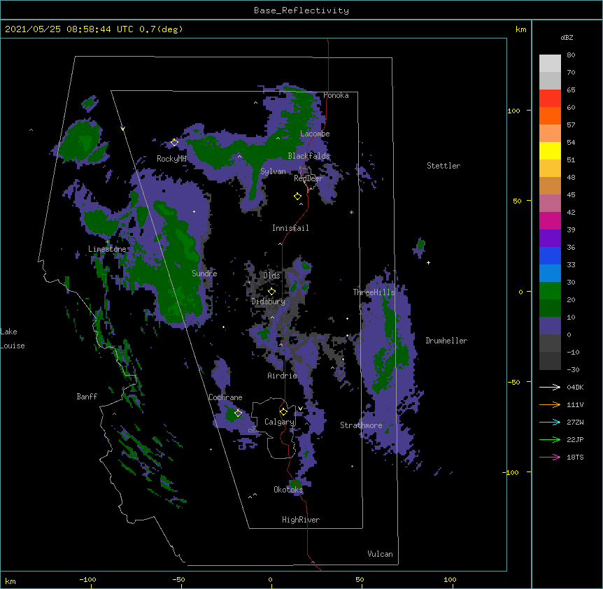Select the light gray 70–80 dBZ swatch

tap(550, 64)
